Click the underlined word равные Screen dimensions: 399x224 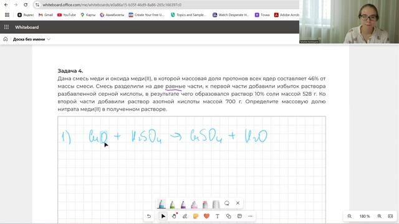(175, 86)
